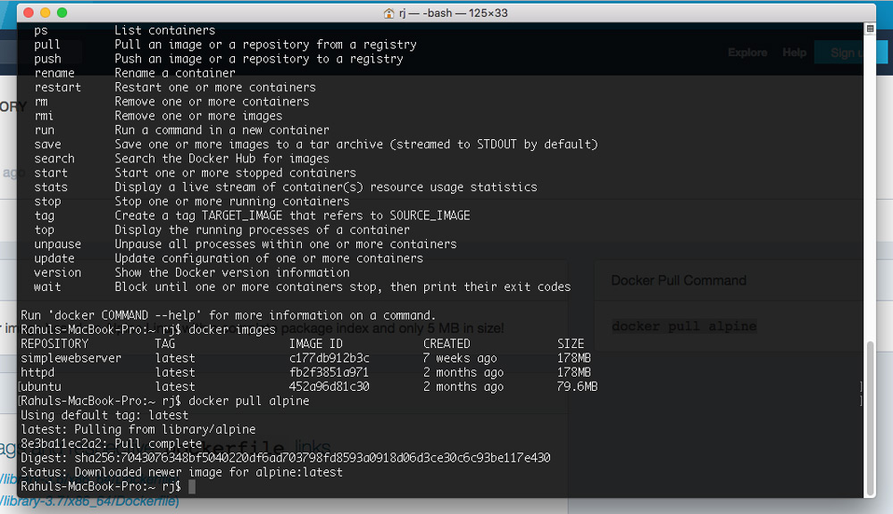Click the 'version' command in help list

[x=57, y=273]
